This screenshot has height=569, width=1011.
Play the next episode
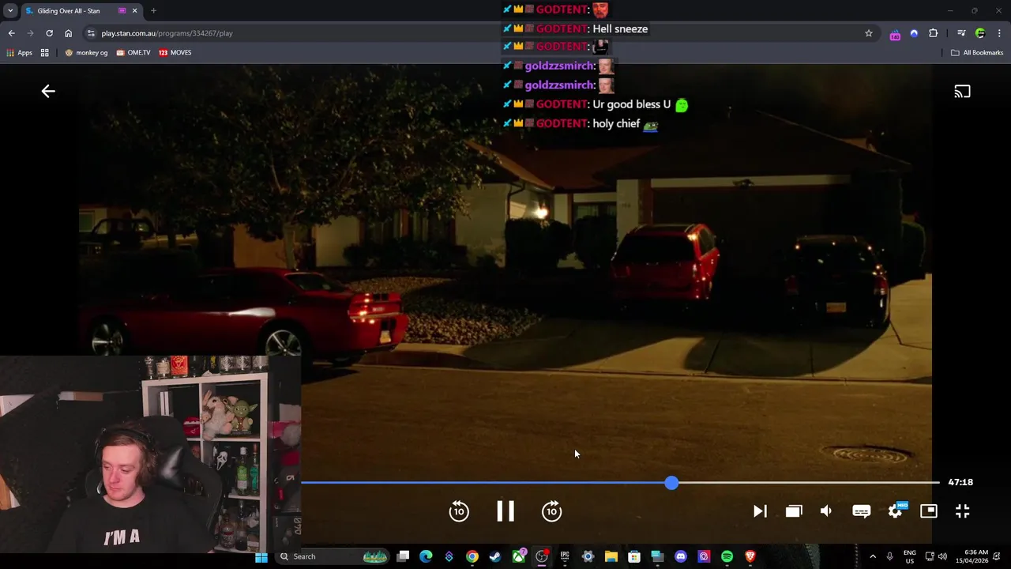point(760,511)
